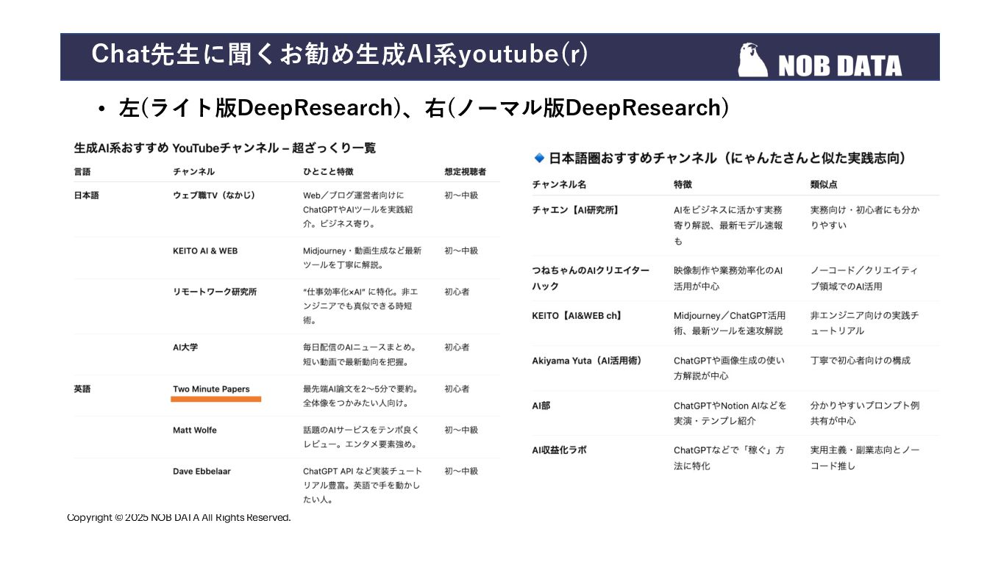1001x562 pixels.
Task: Click the slide title 'Chat先生に聞くお勧め生成AI系youtube(r)'
Action: (x=339, y=54)
